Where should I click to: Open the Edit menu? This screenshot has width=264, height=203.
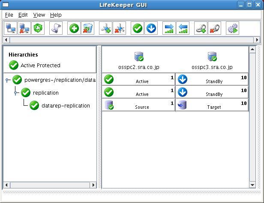pos(23,15)
